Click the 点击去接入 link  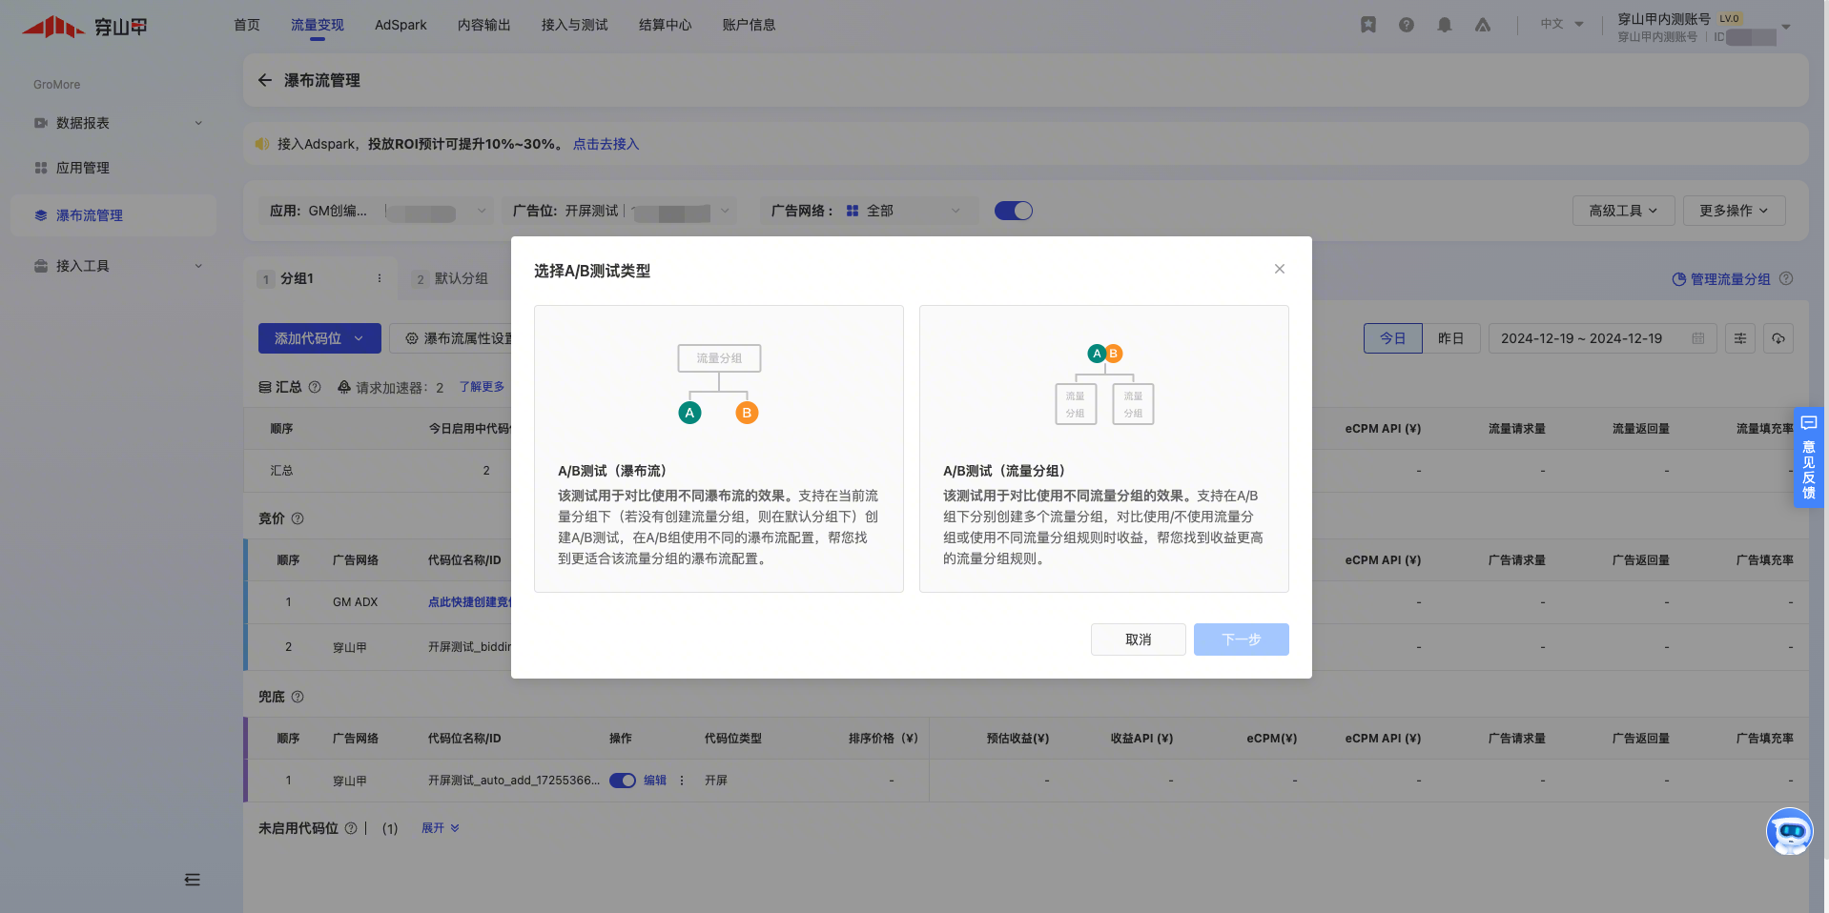click(x=606, y=144)
